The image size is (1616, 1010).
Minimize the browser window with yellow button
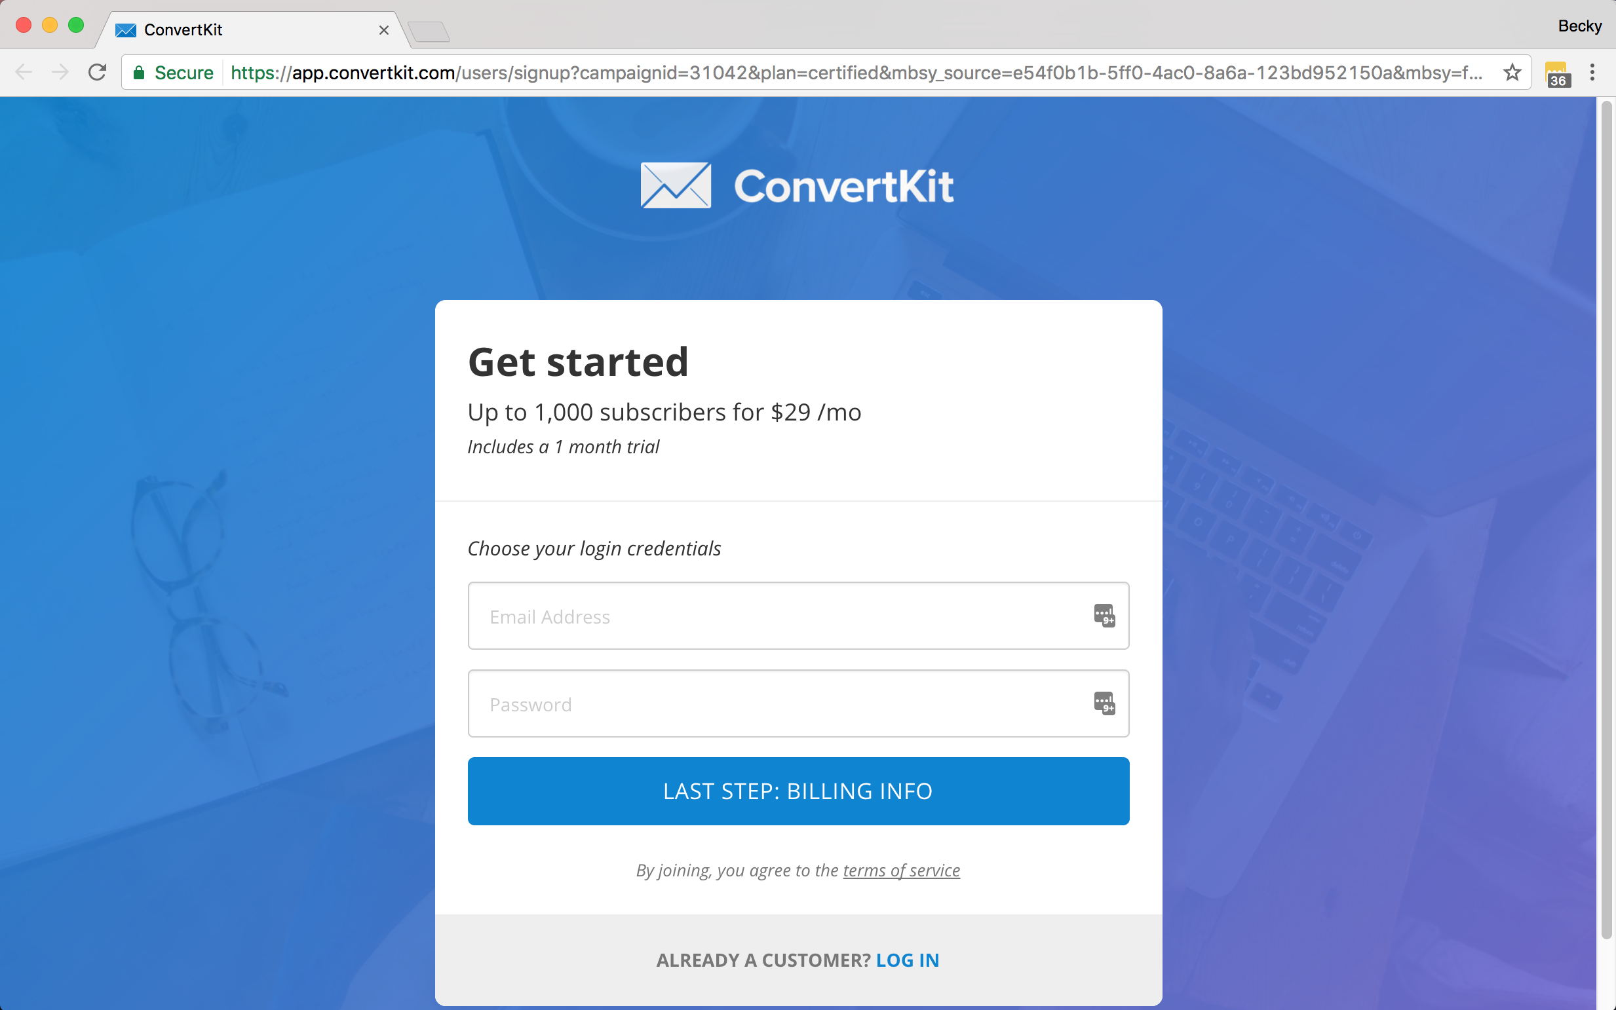click(50, 26)
